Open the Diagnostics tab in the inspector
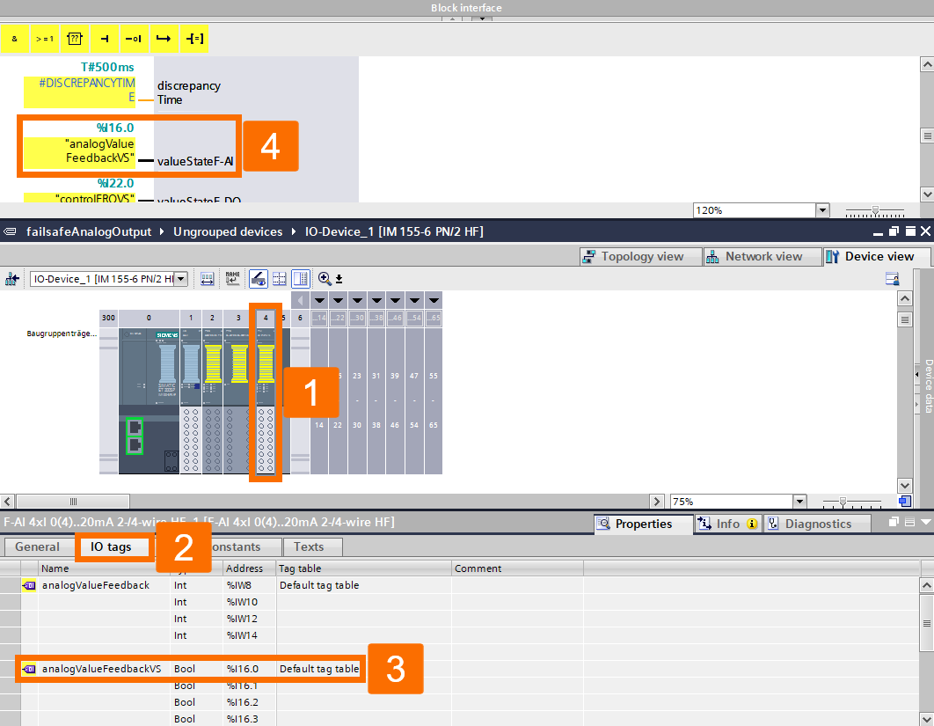The image size is (934, 726). point(816,524)
